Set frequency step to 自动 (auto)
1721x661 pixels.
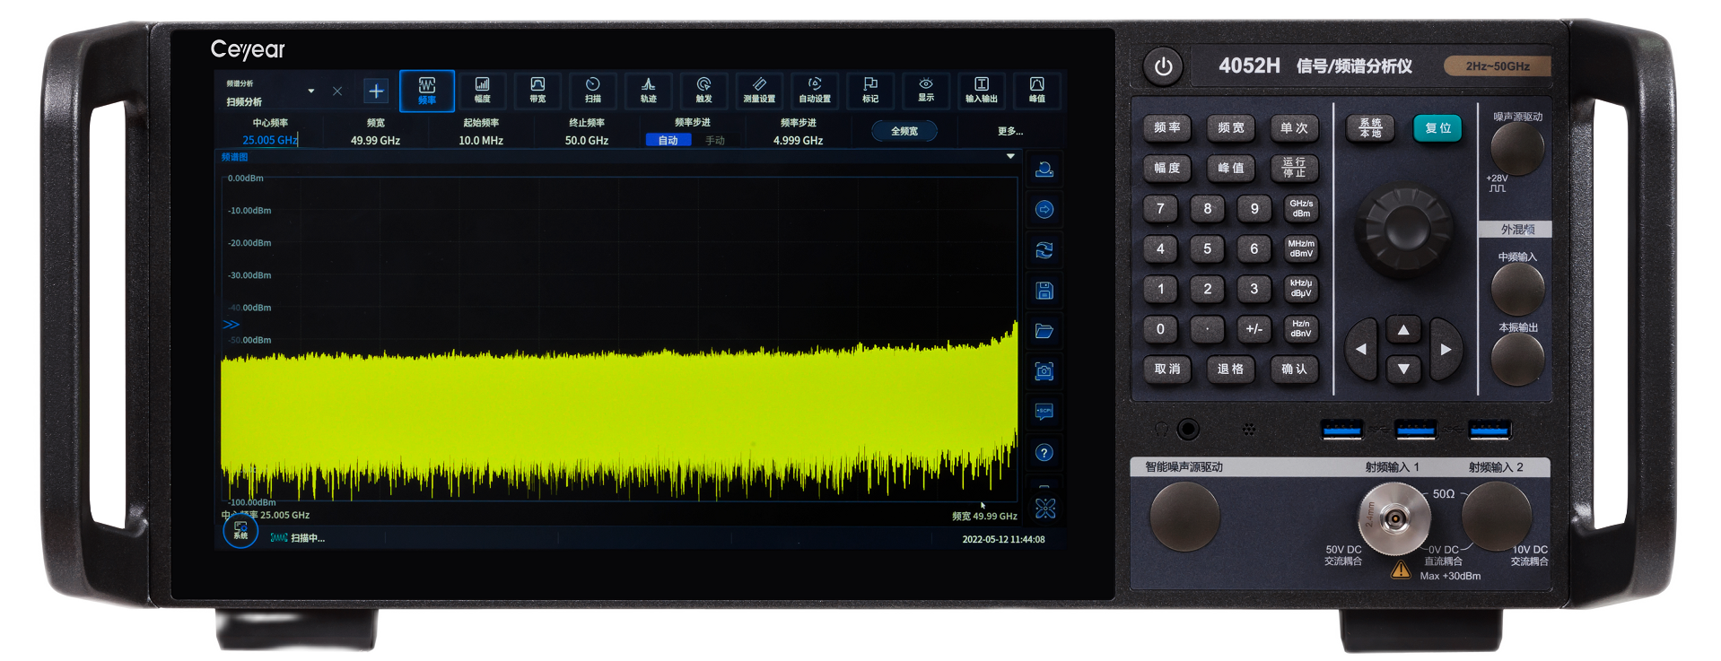click(x=668, y=141)
